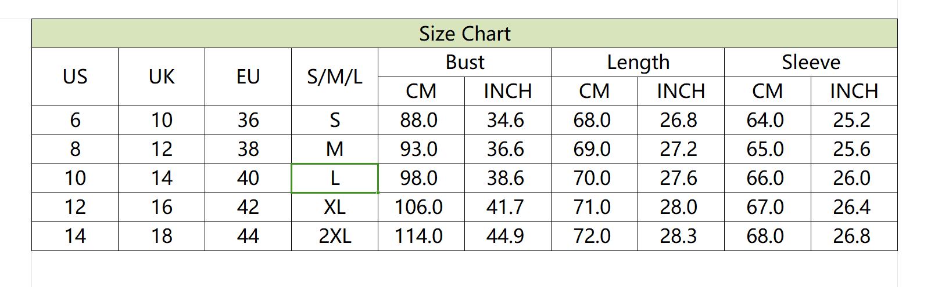Click the cell containing 2XL

click(335, 236)
